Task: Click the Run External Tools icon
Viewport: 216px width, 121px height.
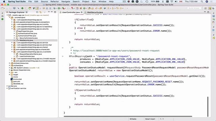Action: [x=63, y=8]
